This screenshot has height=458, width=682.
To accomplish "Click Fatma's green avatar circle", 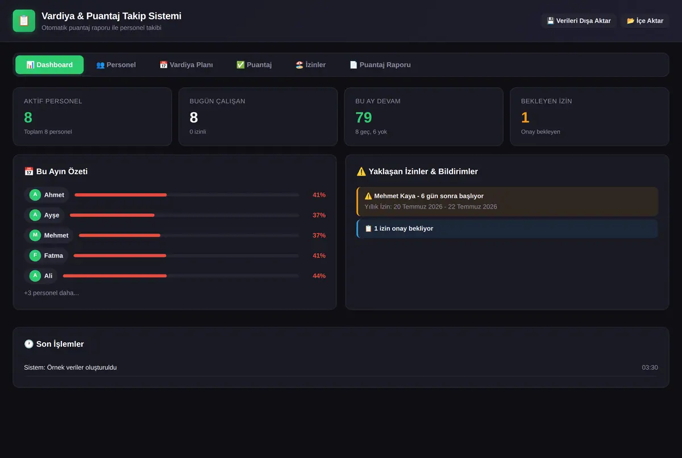I will 35,256.
